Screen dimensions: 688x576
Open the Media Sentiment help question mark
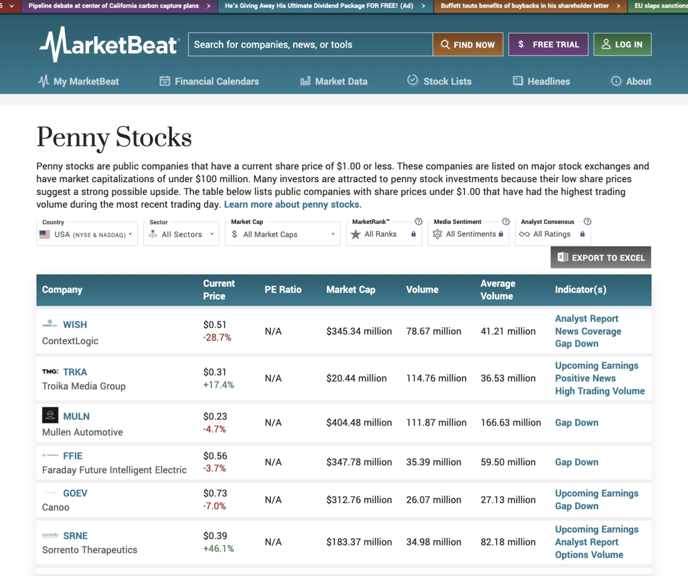(506, 221)
